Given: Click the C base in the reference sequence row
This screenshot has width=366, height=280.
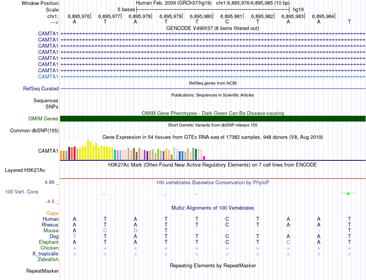Looking at the screenshot, I should [227, 22].
